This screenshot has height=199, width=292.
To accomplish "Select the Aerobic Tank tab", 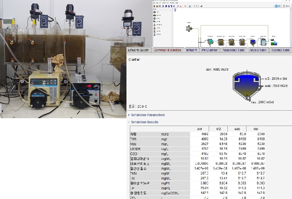I will point(280,50).
